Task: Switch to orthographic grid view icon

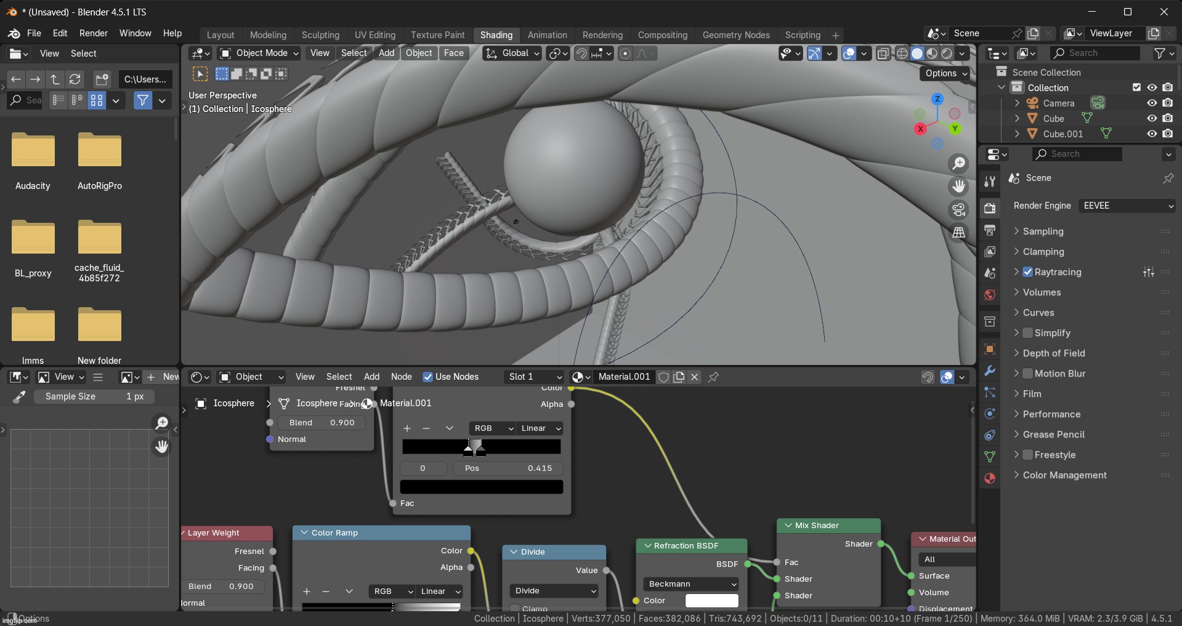Action: 959,233
